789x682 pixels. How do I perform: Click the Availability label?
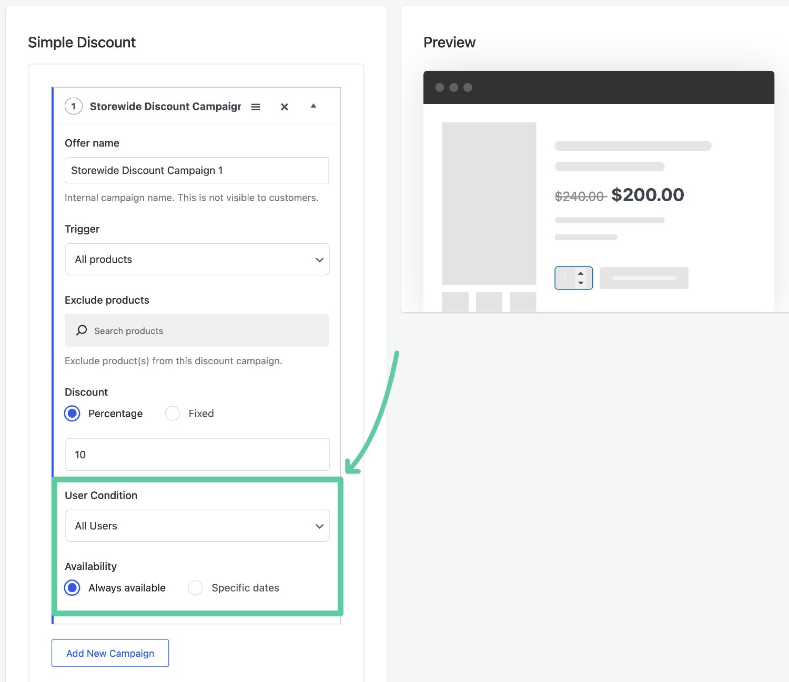point(90,566)
